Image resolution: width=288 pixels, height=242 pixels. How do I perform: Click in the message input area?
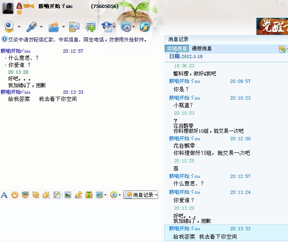pyautogui.click(x=80, y=220)
